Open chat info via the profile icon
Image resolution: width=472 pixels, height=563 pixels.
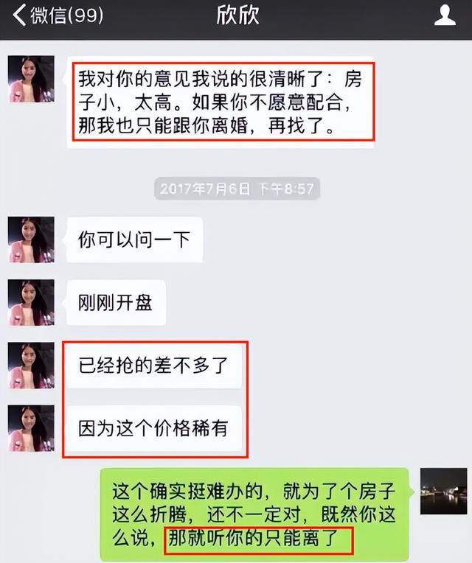pos(445,15)
